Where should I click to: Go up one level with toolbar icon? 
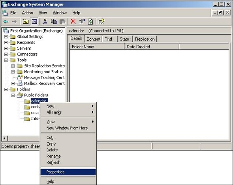(x=26, y=22)
